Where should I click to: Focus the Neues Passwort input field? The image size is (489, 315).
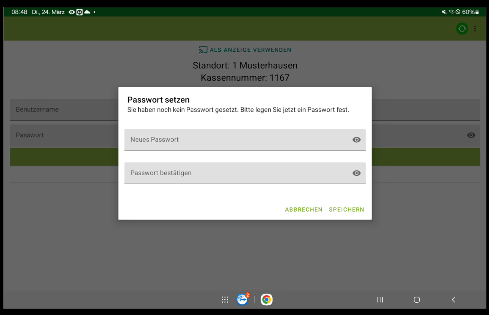(x=236, y=140)
